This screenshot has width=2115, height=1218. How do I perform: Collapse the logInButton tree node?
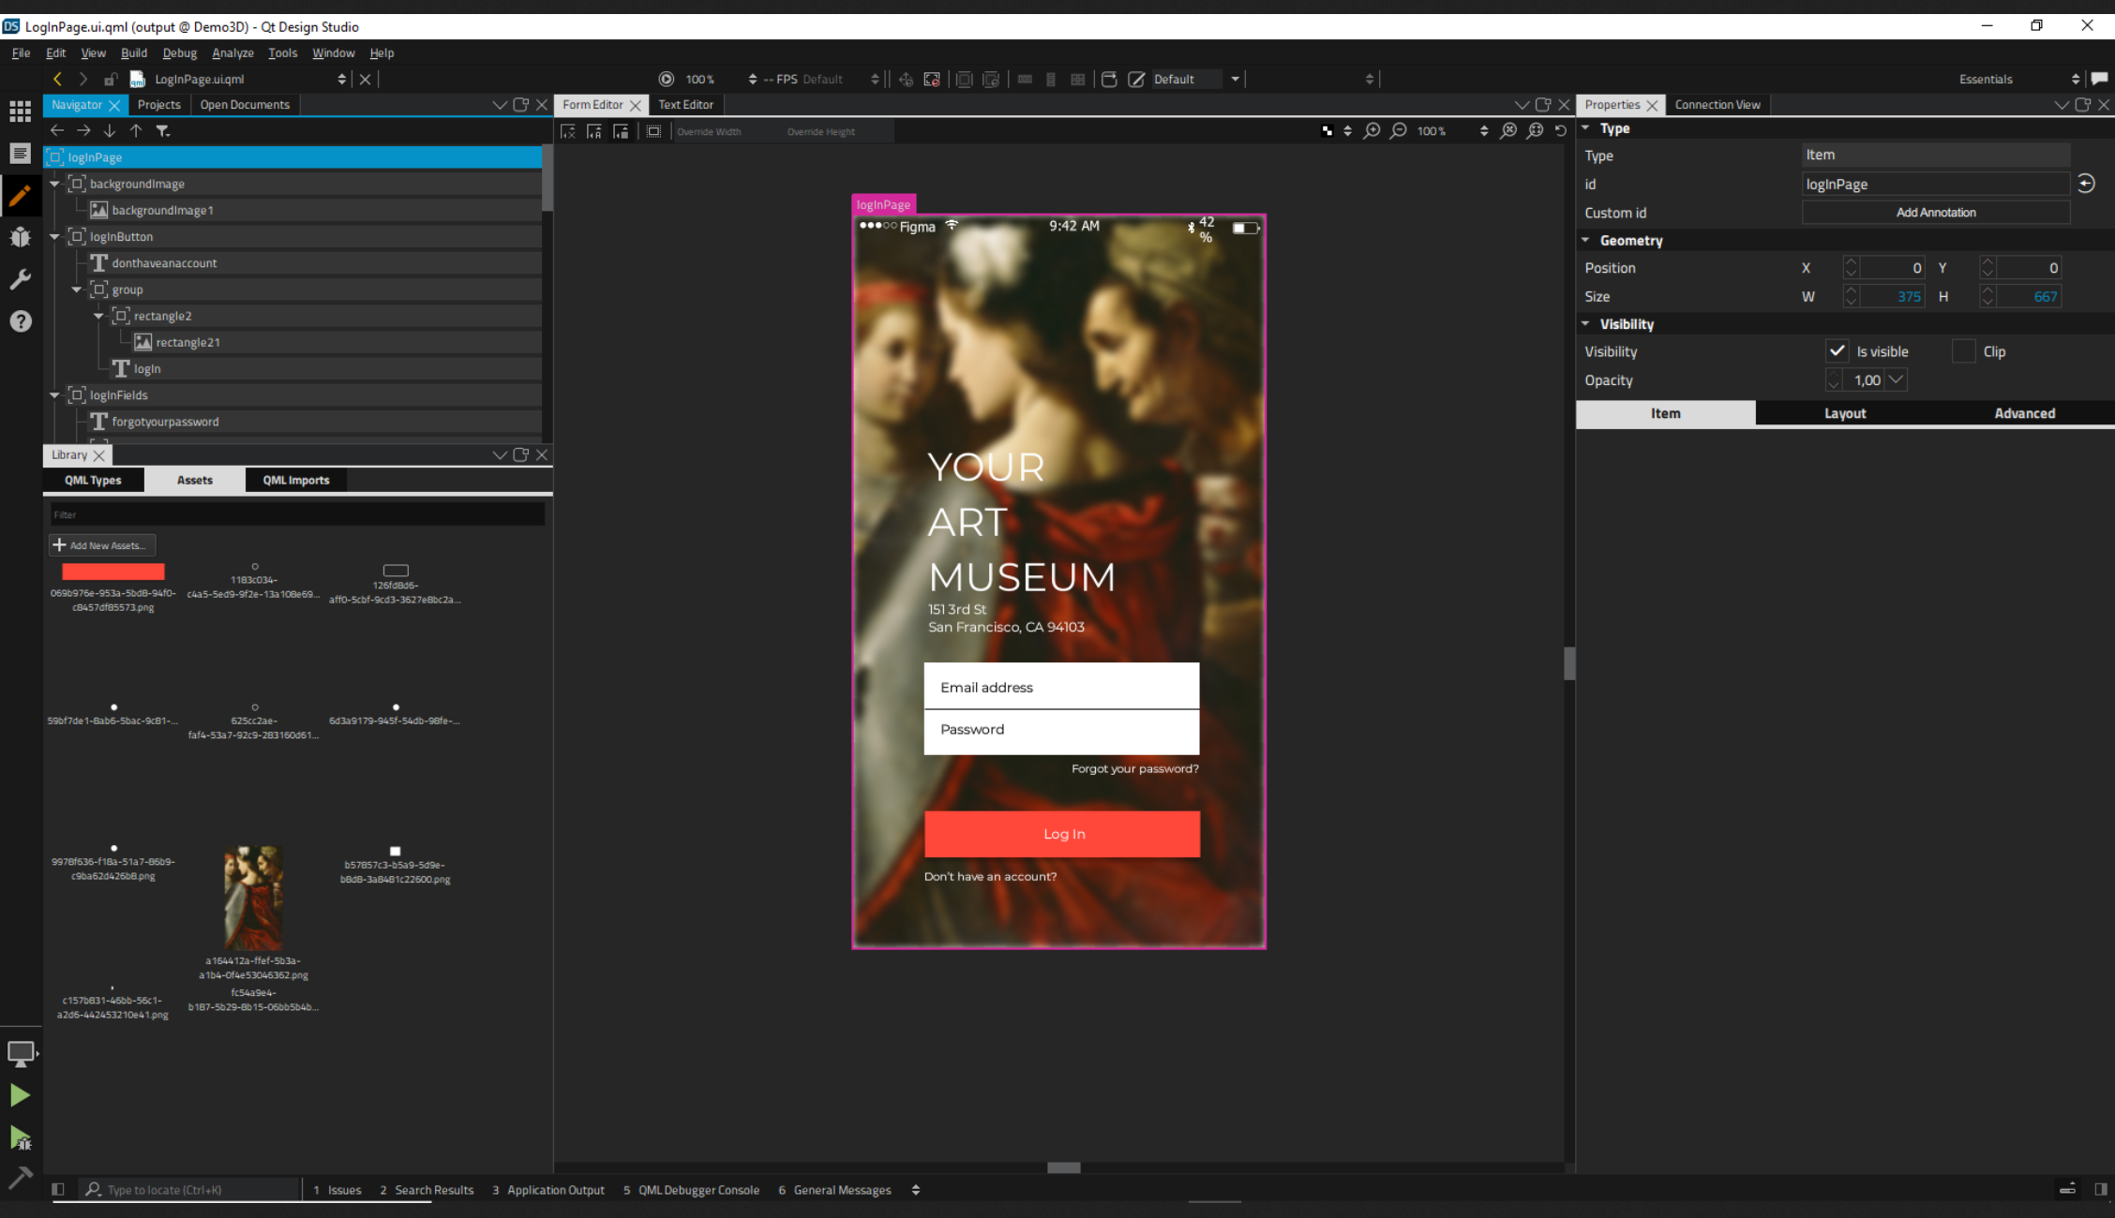point(54,237)
